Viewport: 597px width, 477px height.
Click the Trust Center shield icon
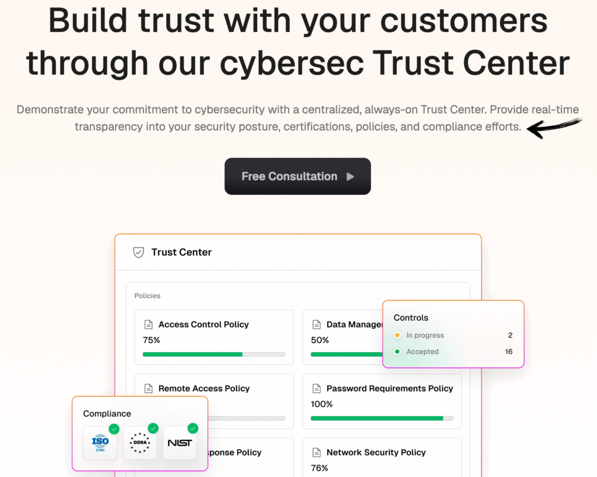point(138,252)
